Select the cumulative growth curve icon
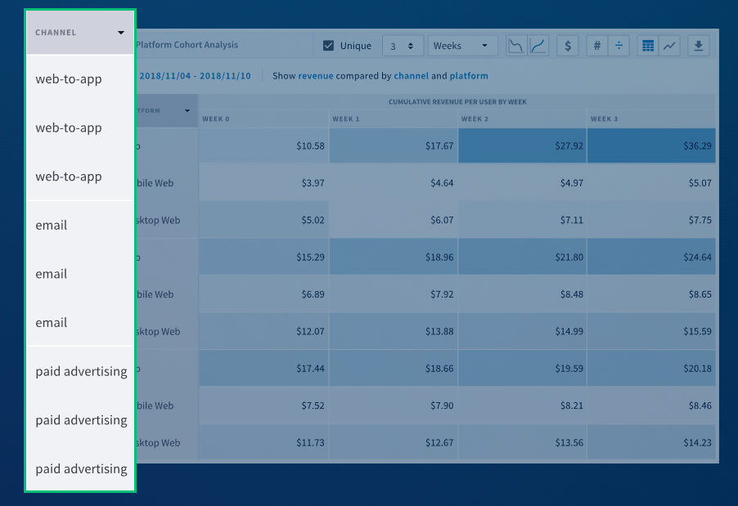The width and height of the screenshot is (738, 506). 538,46
